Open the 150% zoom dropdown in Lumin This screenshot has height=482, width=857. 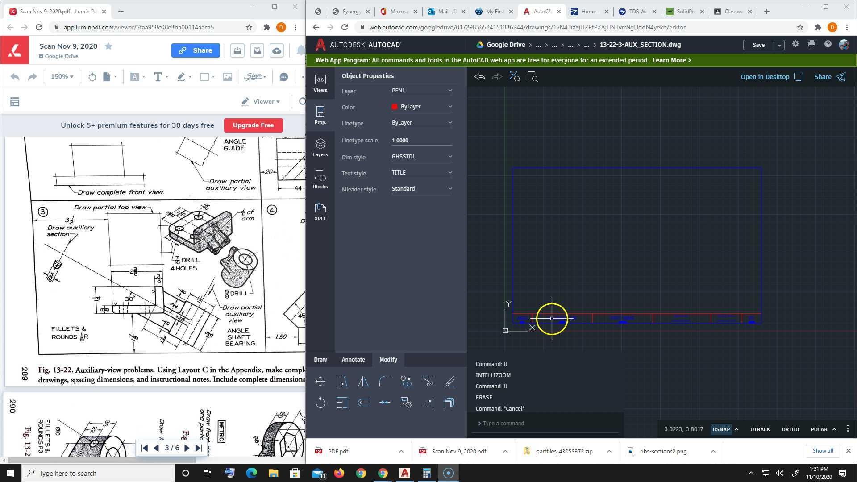click(x=62, y=77)
